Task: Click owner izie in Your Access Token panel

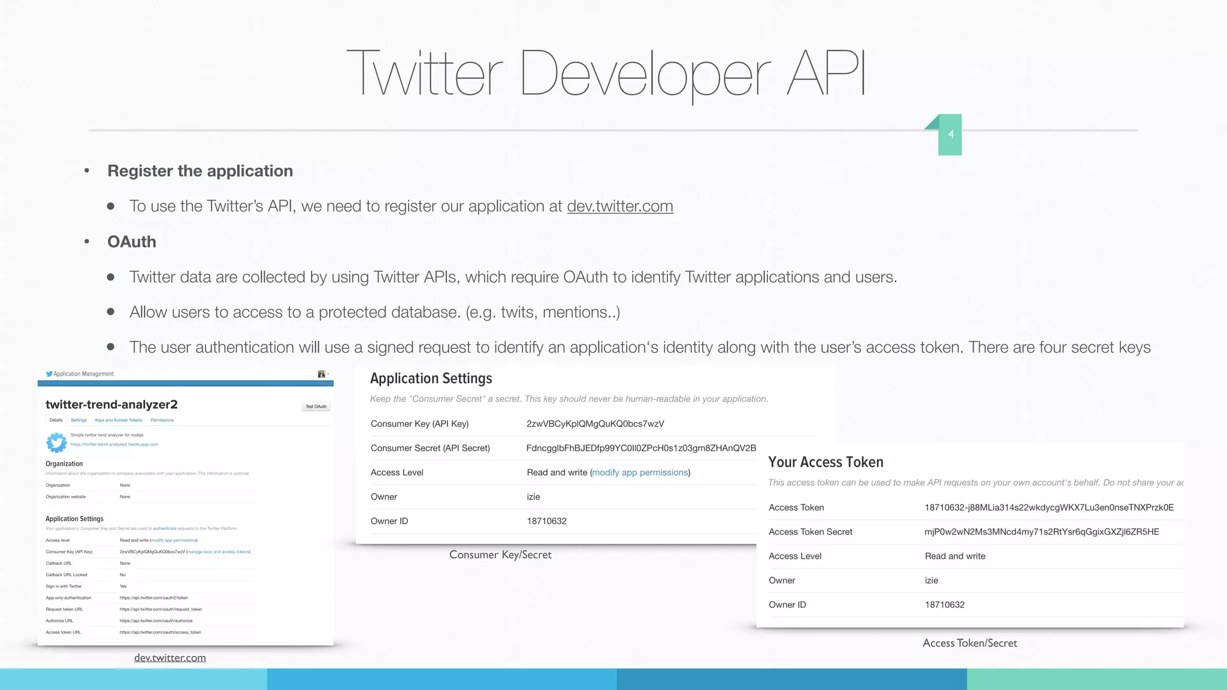Action: pos(932,580)
